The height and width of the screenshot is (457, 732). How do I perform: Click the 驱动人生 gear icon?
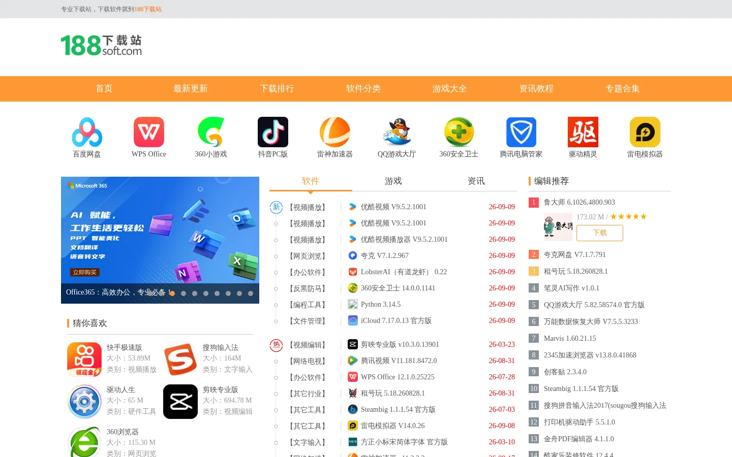tap(84, 402)
